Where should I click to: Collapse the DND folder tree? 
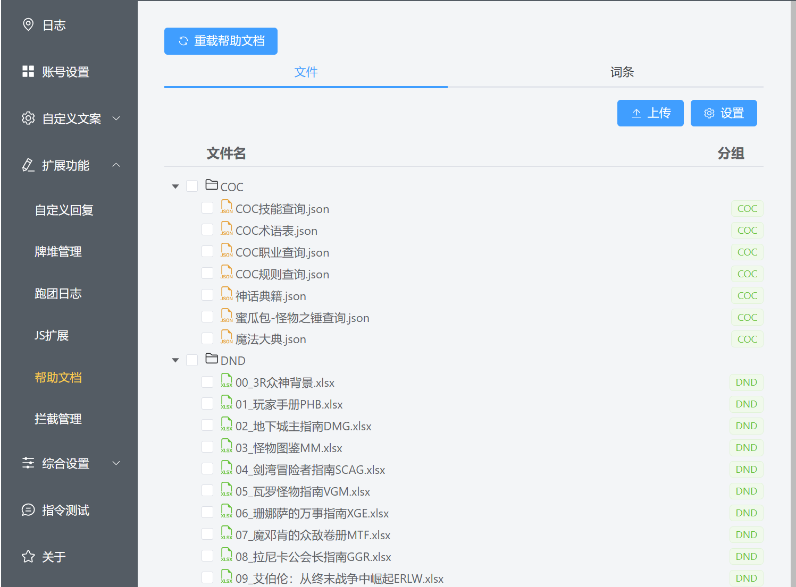pyautogui.click(x=175, y=360)
